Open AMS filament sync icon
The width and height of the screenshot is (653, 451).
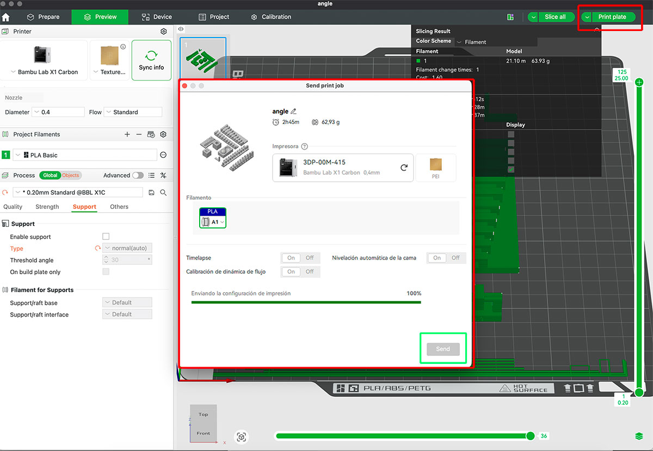(151, 134)
